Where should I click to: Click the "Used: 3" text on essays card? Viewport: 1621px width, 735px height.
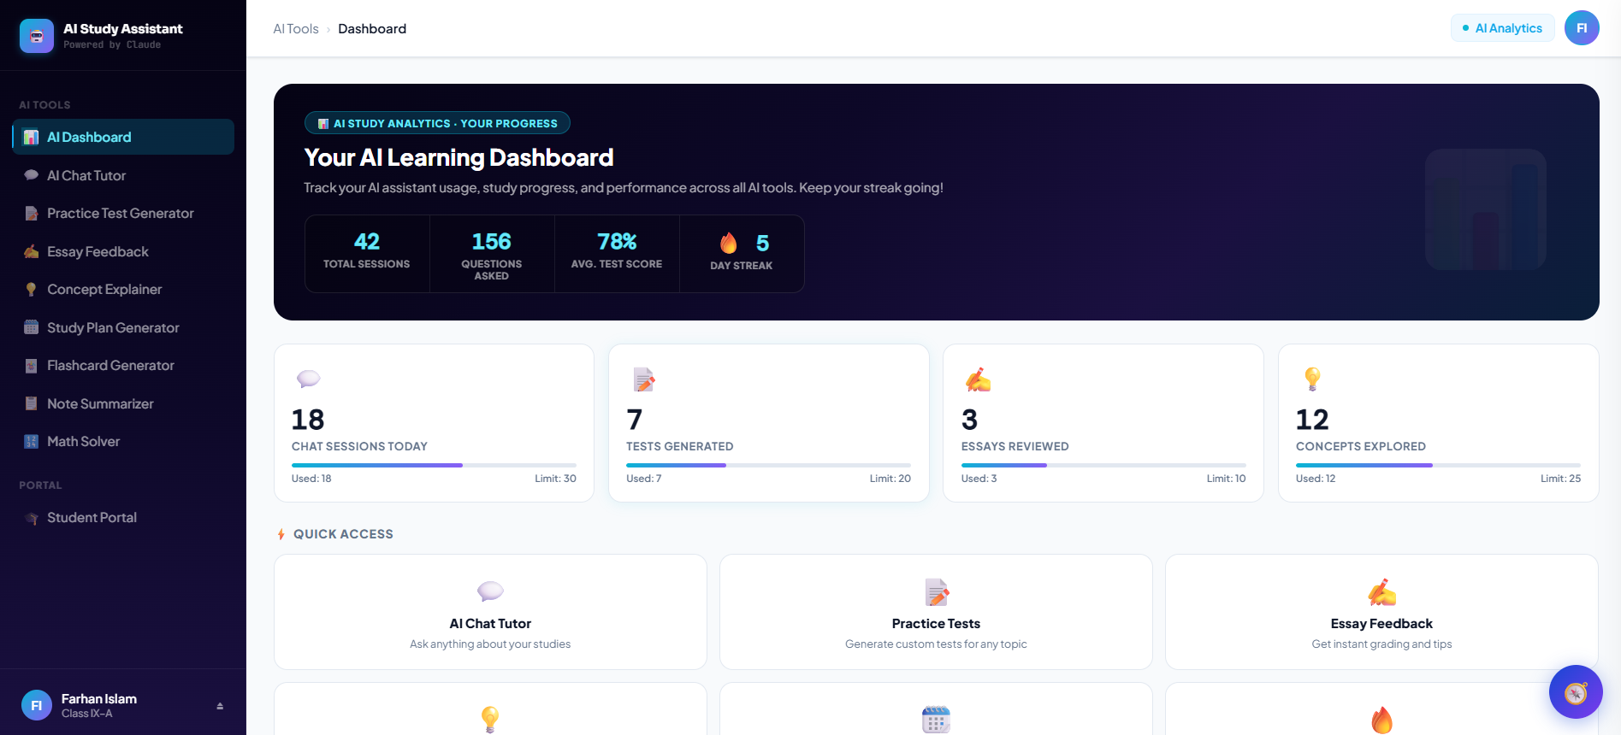click(979, 479)
